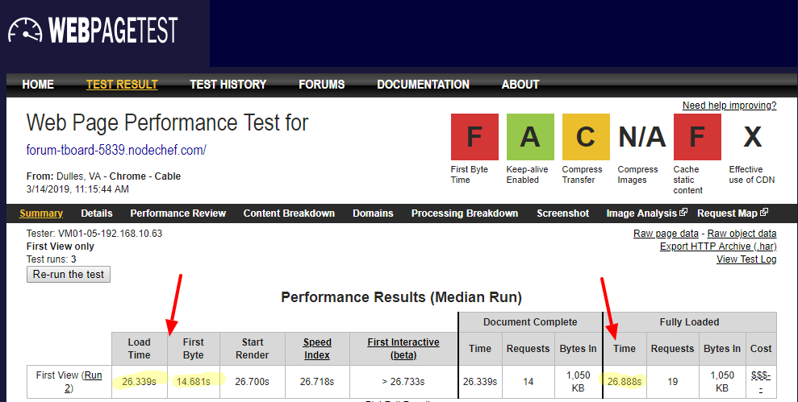Screen dimensions: 798x402
Task: Click the Load Time column header
Action: pos(139,349)
